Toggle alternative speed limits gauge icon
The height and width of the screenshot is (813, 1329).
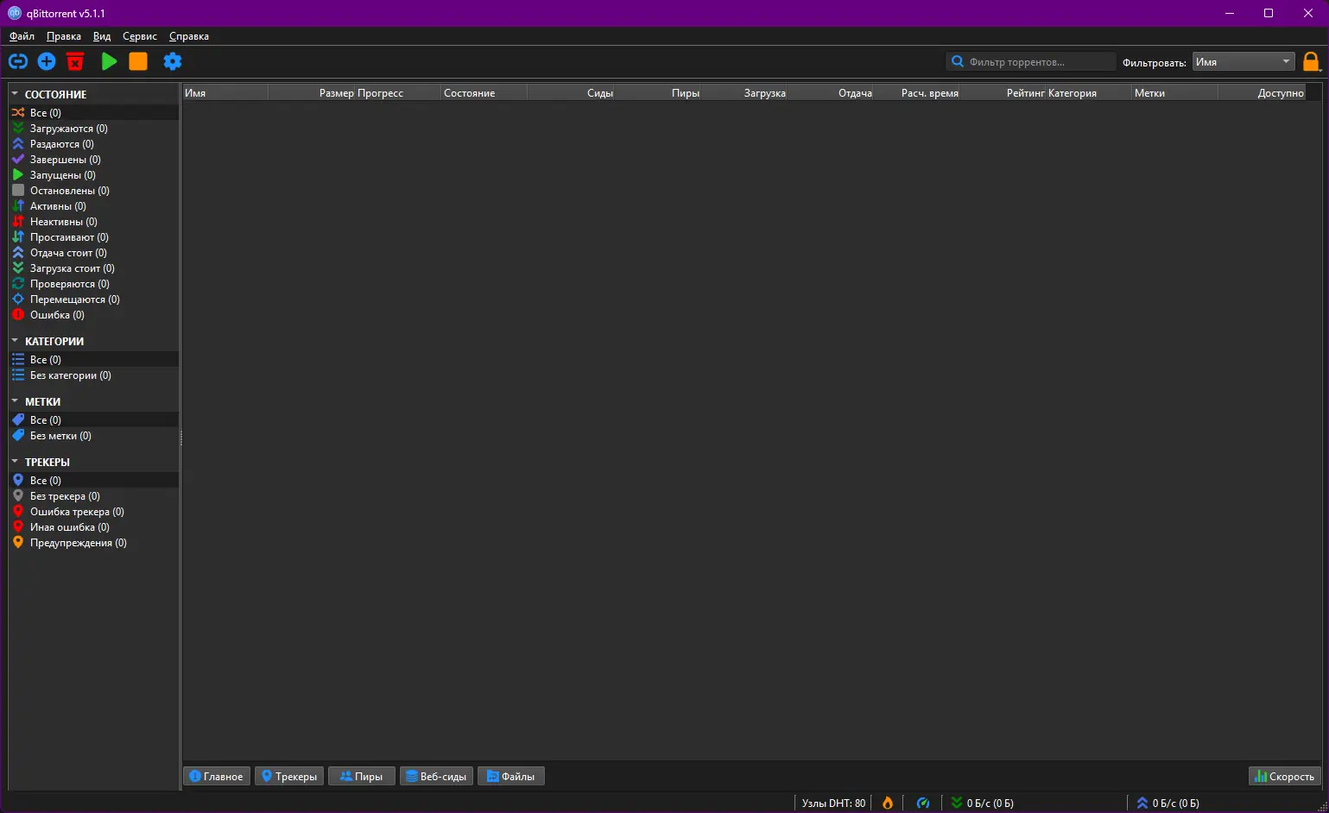(923, 803)
